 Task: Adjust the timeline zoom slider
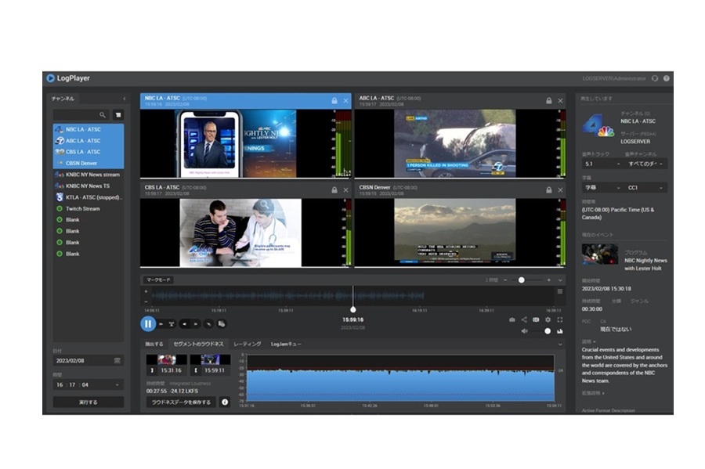[521, 280]
